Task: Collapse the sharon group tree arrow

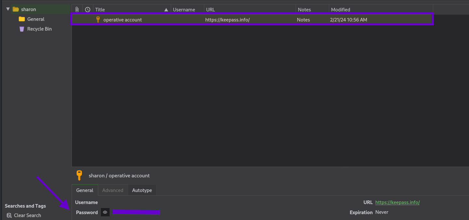Action: coord(8,9)
